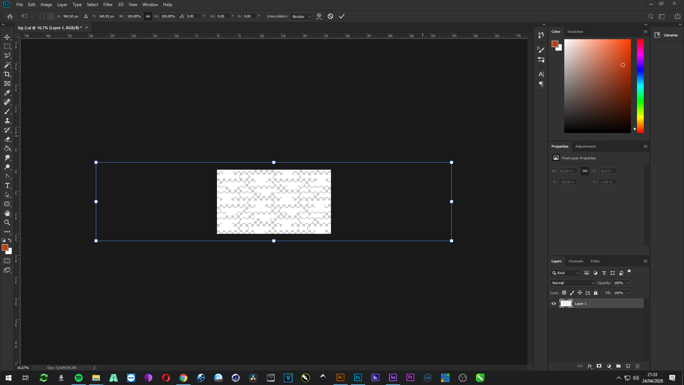Select the Zoom tool
This screenshot has height=385, width=684.
tap(7, 222)
